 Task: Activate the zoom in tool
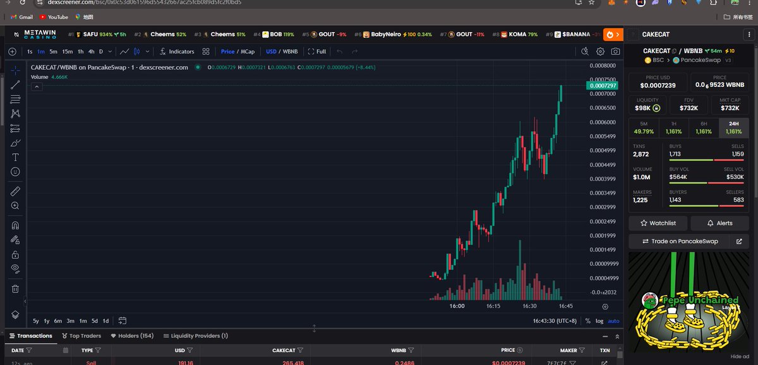coord(15,206)
